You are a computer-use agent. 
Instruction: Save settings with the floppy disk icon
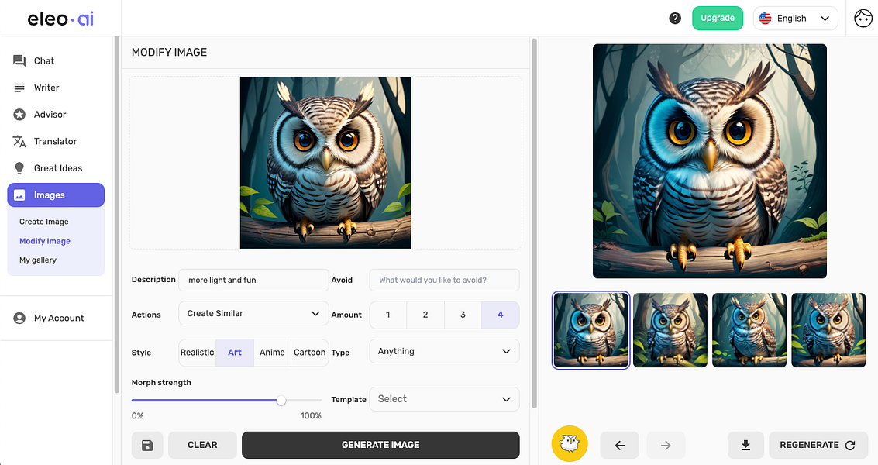147,446
